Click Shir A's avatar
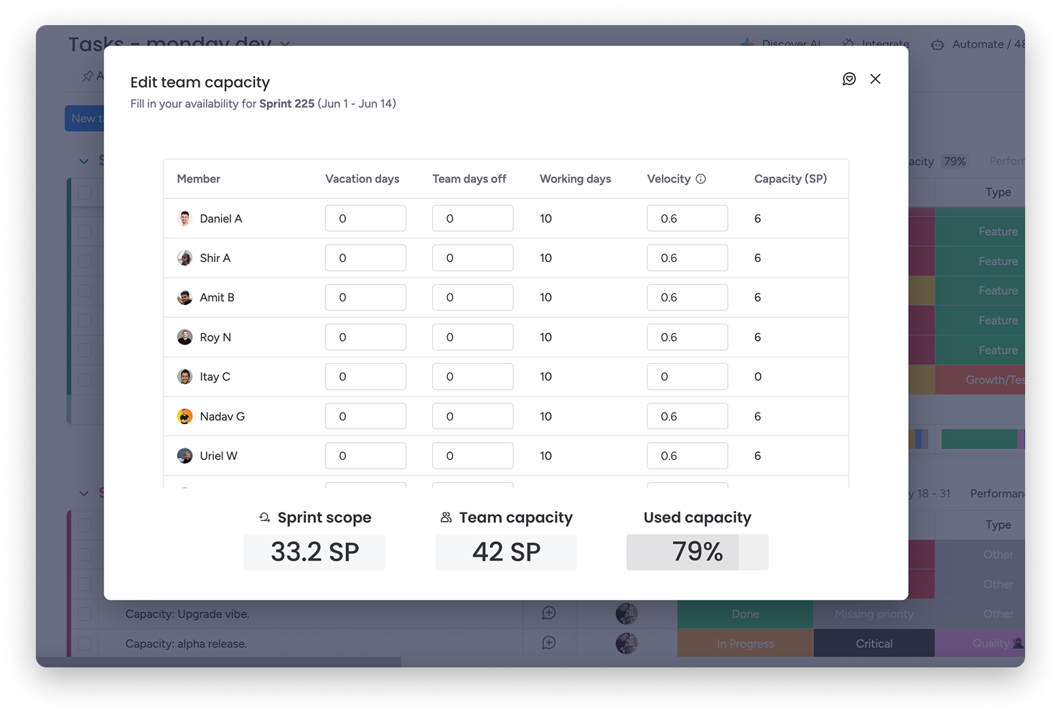 (184, 258)
